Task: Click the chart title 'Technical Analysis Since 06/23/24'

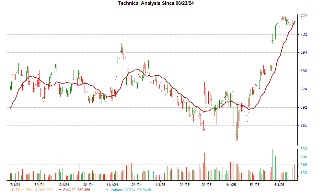Action: point(156,3)
